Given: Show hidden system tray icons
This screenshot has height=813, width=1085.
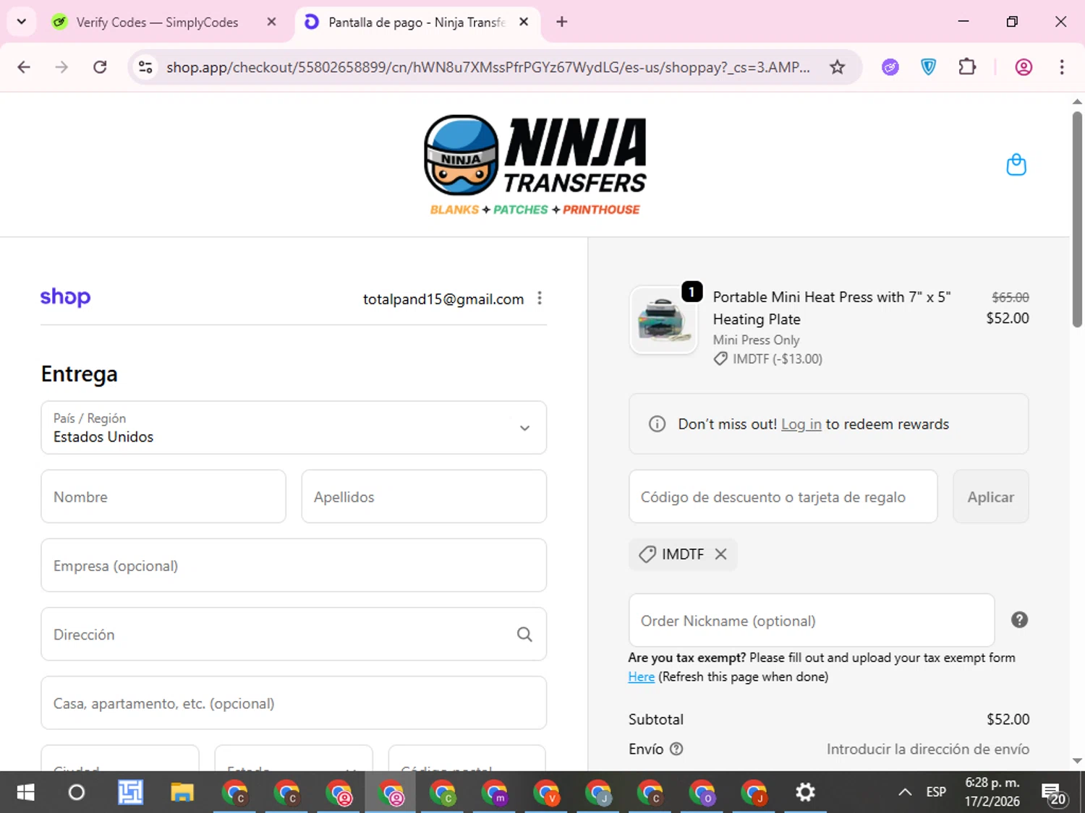Looking at the screenshot, I should coord(904,792).
